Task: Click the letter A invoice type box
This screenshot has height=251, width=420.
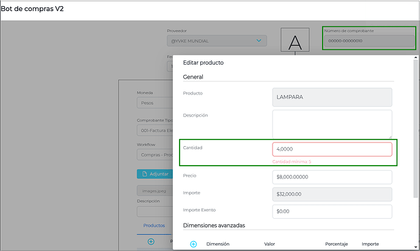Action: 295,42
